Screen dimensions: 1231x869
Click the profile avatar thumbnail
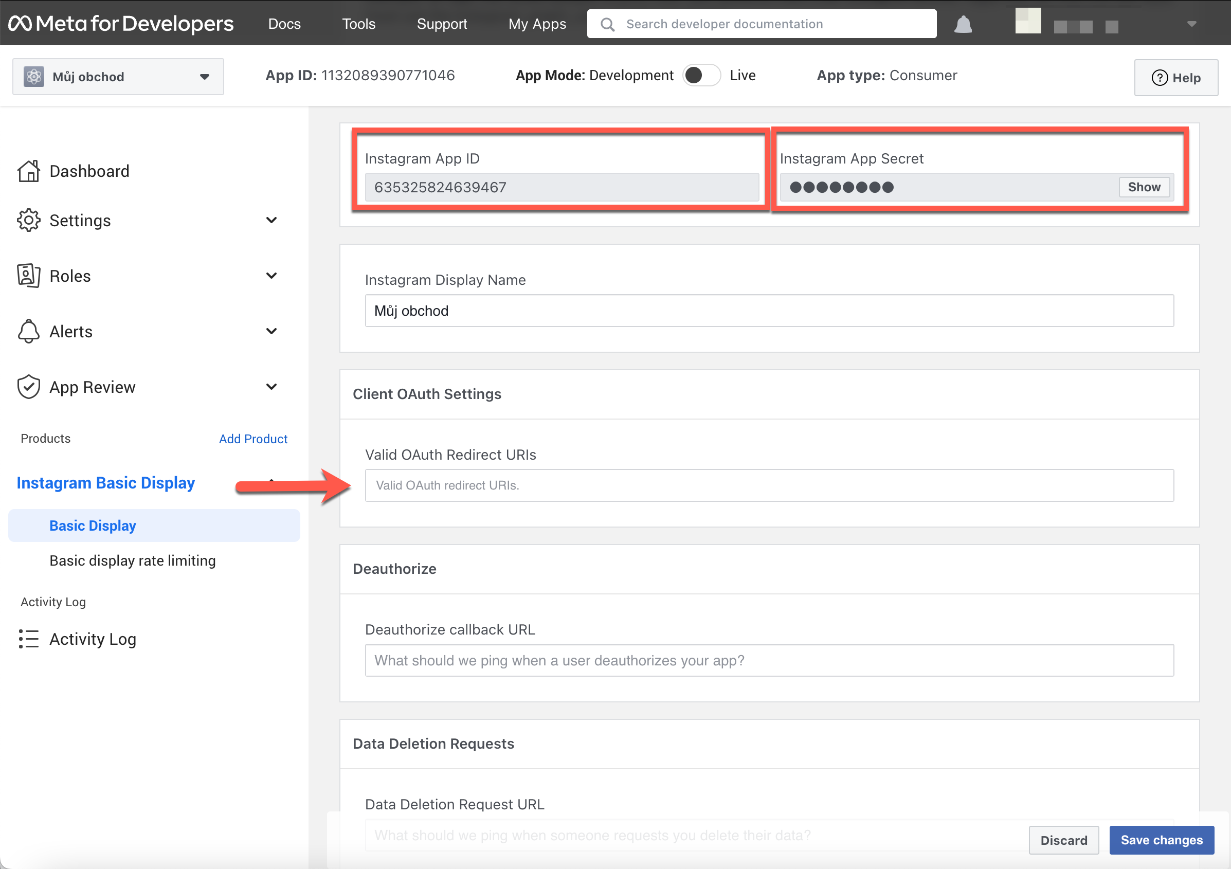tap(1028, 21)
